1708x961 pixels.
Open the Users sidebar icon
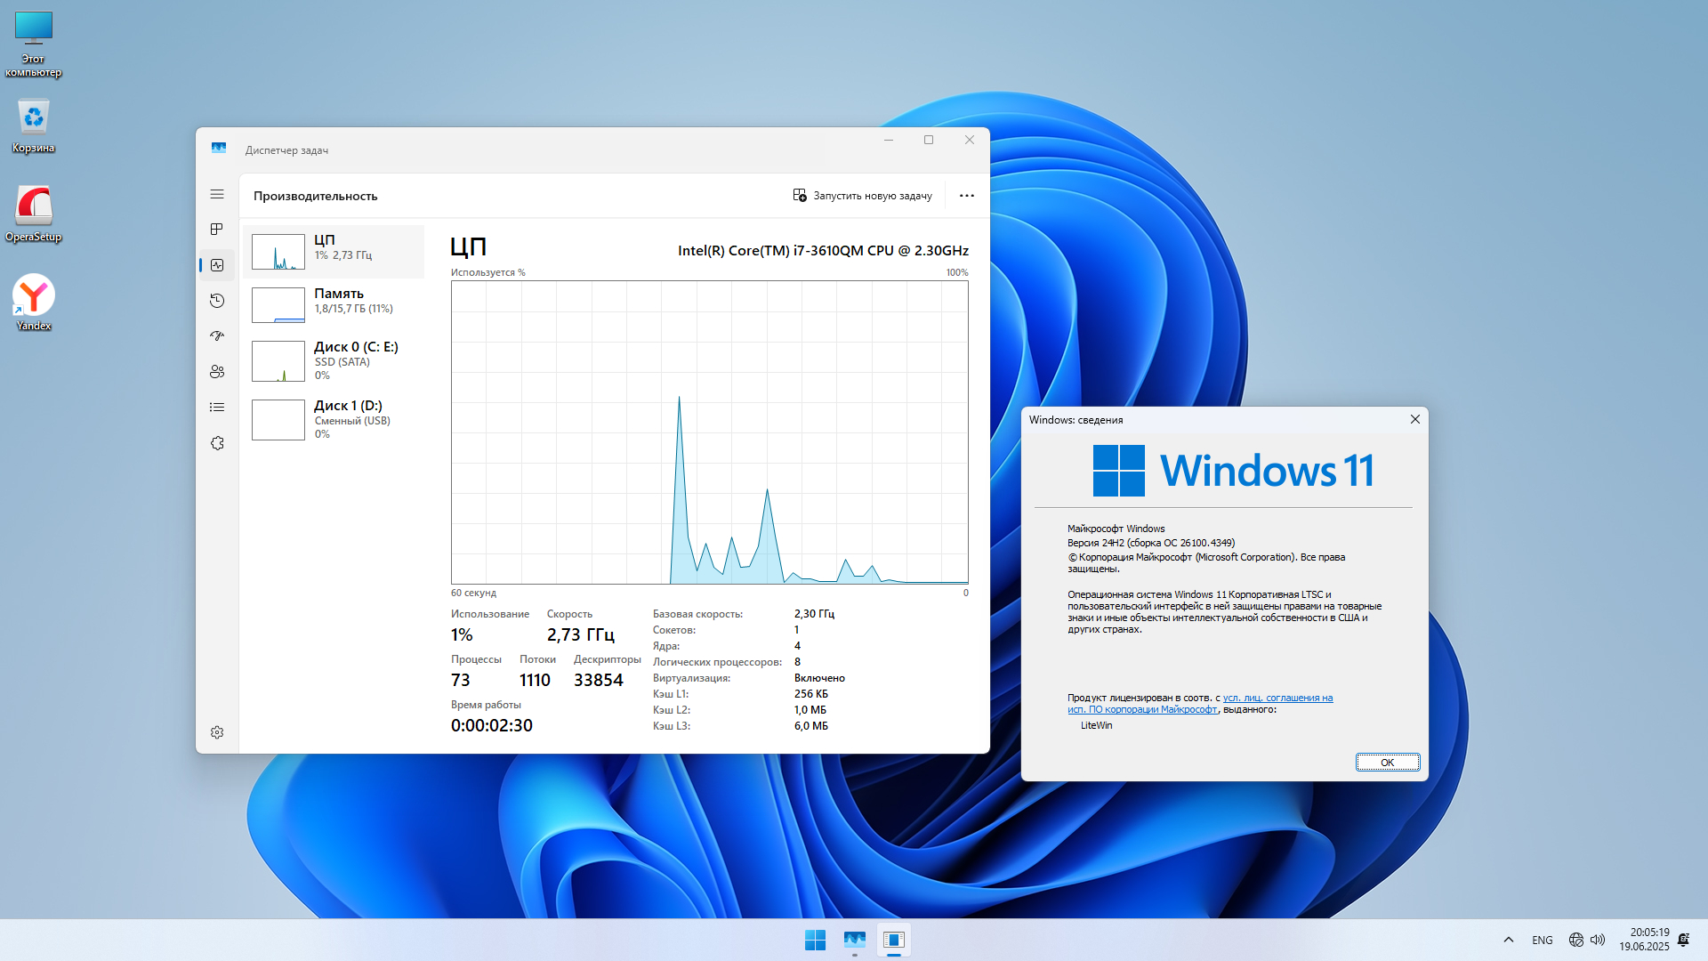pos(217,372)
